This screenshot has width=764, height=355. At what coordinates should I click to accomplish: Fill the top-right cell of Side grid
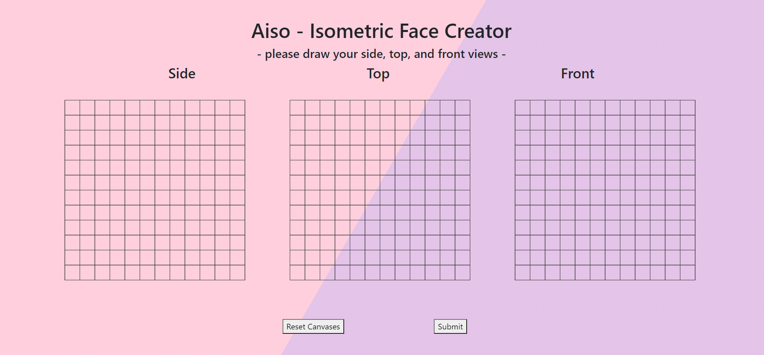point(237,108)
